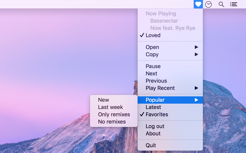Screen dimensions: 246x153
Task: Quit the application from the menu
Action: tap(170, 146)
